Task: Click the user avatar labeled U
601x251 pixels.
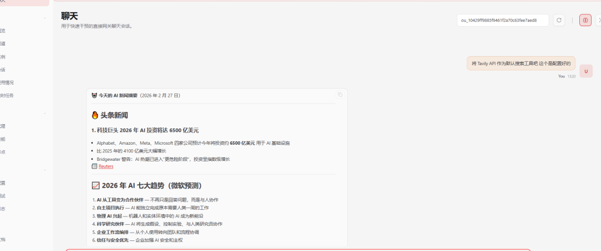Action: coord(585,71)
